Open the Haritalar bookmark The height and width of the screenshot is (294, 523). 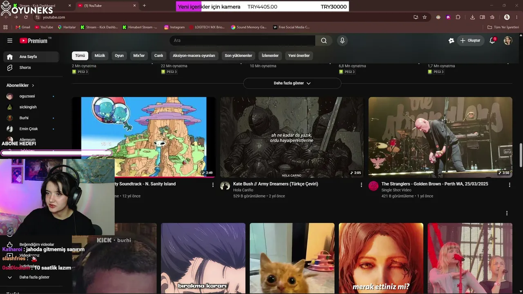(x=67, y=27)
